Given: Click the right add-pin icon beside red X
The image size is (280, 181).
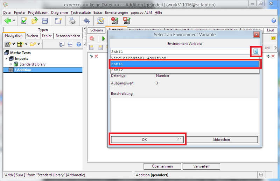Looking at the screenshot, I should [x=268, y=56].
